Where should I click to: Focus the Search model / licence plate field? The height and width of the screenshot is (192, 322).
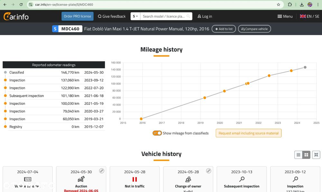164,16
